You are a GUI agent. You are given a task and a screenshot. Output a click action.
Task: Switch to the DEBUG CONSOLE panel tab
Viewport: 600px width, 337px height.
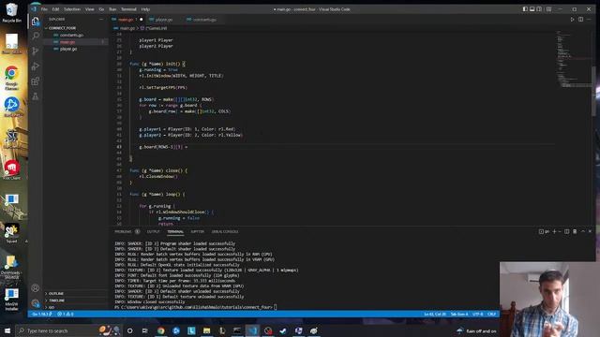pyautogui.click(x=225, y=231)
